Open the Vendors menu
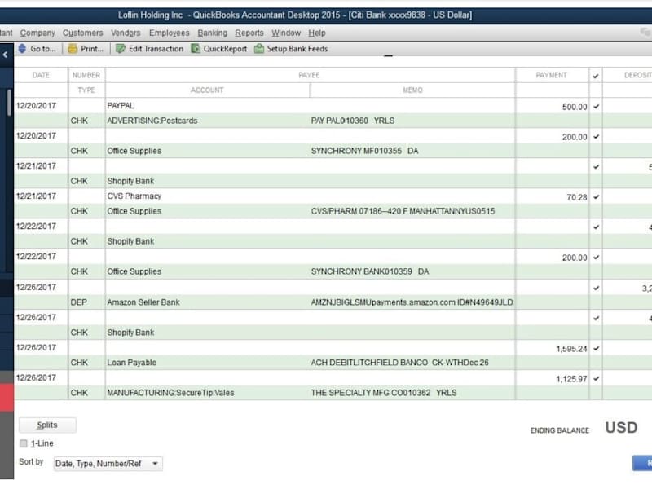The height and width of the screenshot is (489, 652). (x=126, y=33)
